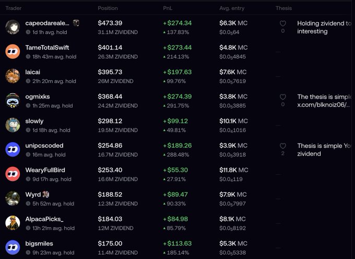Open trader name Wyrd
This screenshot has height=259, width=355.
tap(33, 194)
